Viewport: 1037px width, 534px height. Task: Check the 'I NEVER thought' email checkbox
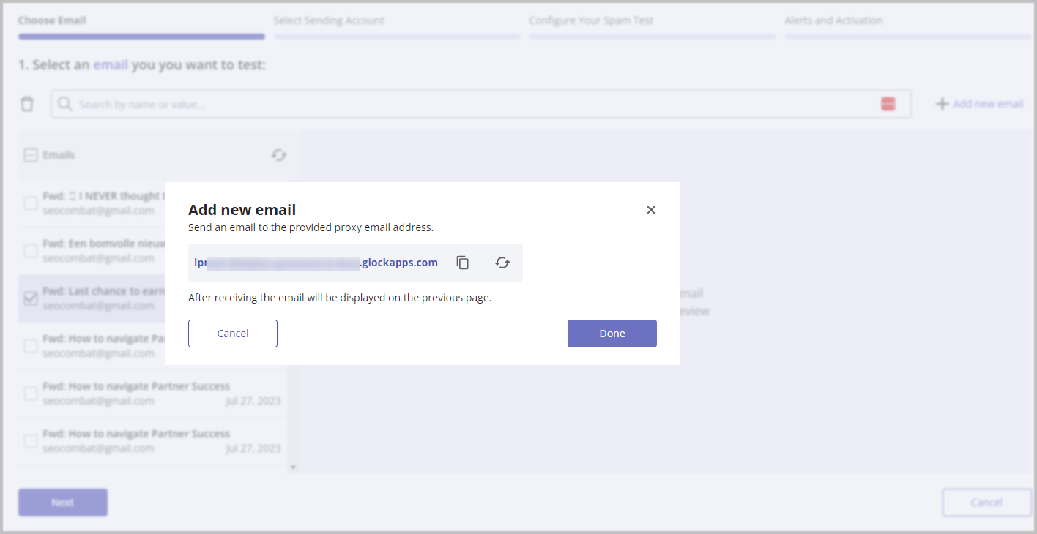(x=31, y=203)
